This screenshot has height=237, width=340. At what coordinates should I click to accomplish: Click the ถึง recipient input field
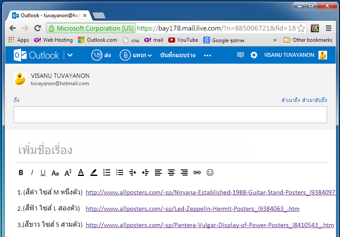170,114
